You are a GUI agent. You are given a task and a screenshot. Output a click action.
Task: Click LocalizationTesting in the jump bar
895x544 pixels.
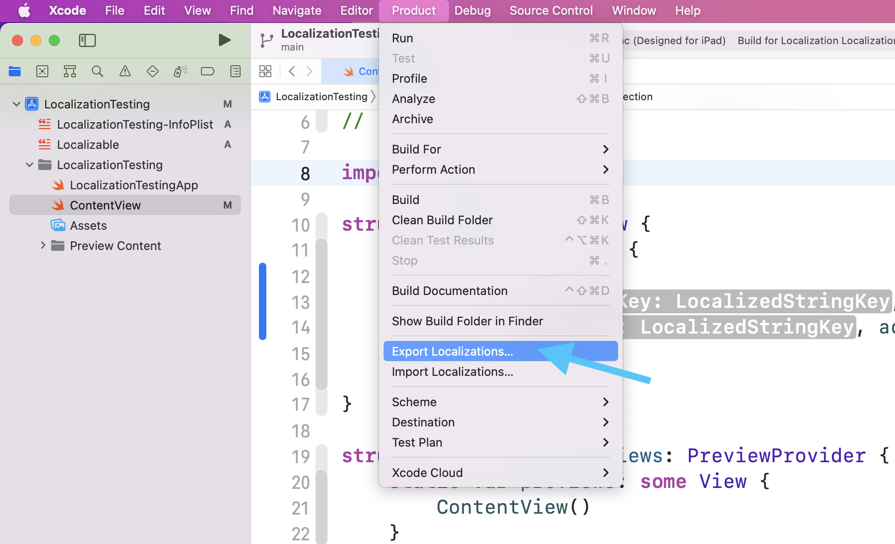pyautogui.click(x=321, y=96)
